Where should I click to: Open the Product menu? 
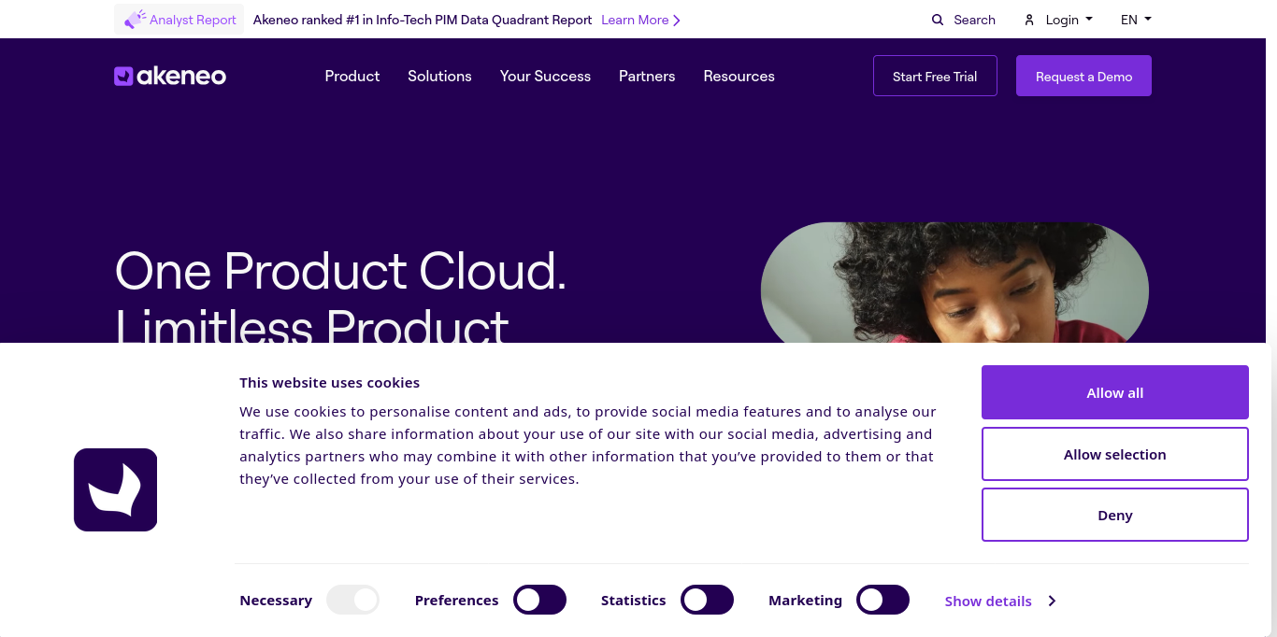[352, 76]
